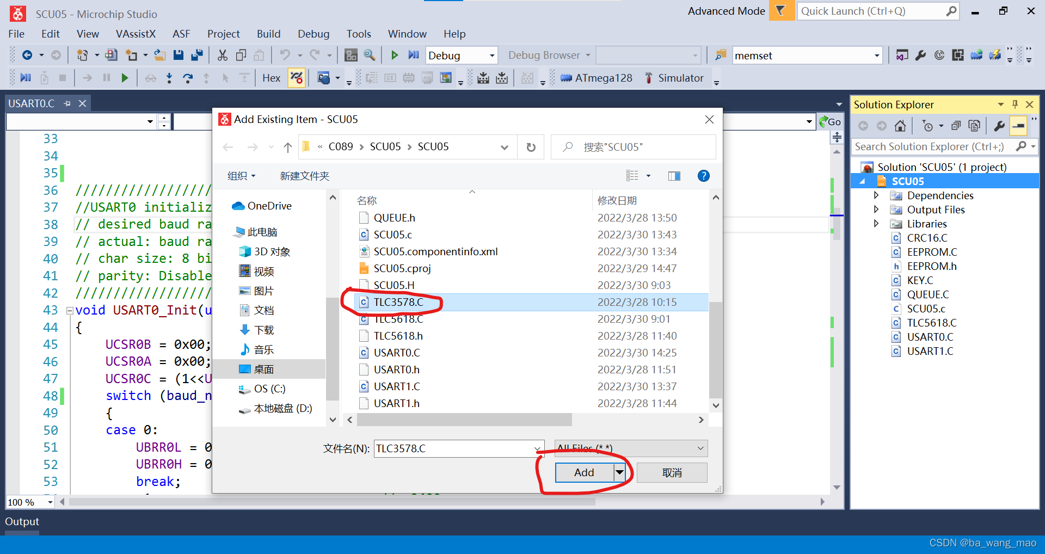Click the pin to unpin Solution Explorer

(1015, 104)
